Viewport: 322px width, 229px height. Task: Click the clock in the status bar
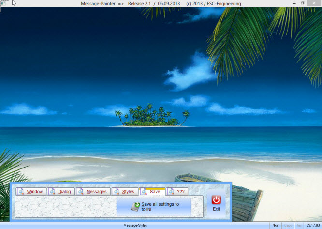[313, 226]
